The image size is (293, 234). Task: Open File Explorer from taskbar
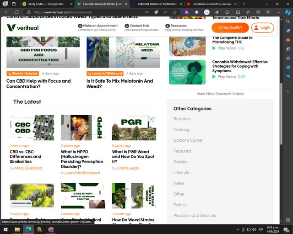coord(17,229)
